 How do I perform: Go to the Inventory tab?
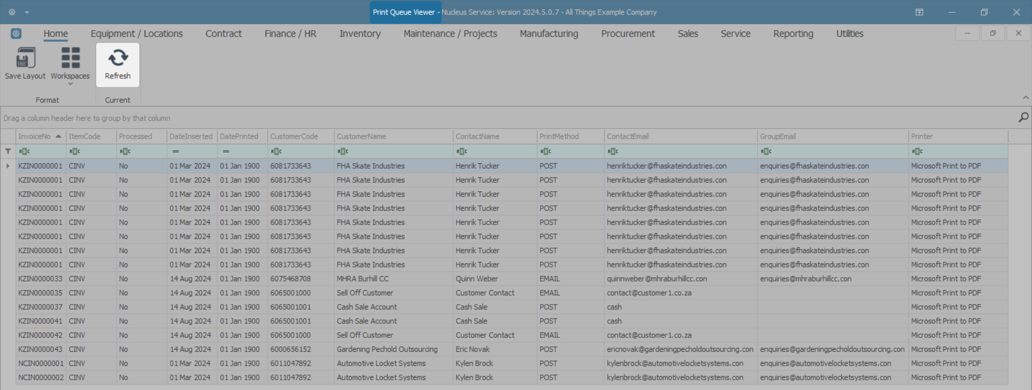click(x=360, y=33)
